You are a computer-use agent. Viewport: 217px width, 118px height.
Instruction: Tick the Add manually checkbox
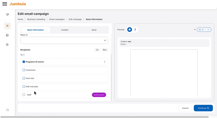pyautogui.click(x=24, y=87)
